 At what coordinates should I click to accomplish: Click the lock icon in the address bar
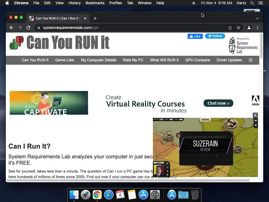[39, 28]
